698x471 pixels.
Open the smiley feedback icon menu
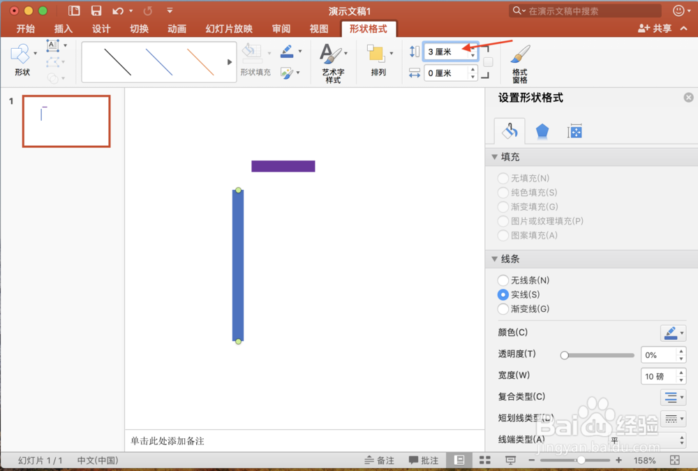[x=681, y=10]
